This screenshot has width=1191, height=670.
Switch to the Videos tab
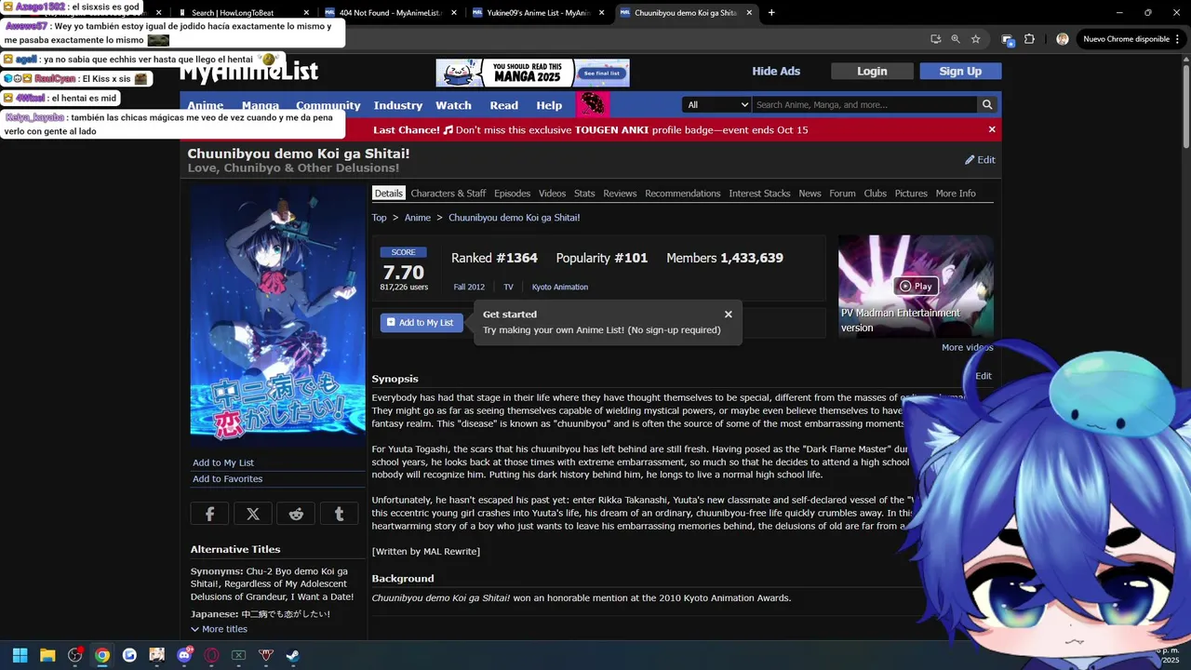(x=552, y=194)
